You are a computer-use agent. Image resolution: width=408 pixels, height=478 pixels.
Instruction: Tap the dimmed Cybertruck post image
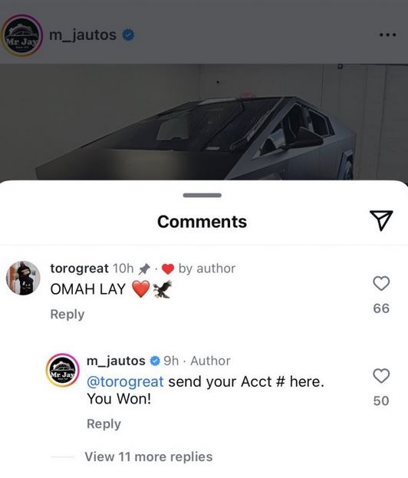[204, 122]
